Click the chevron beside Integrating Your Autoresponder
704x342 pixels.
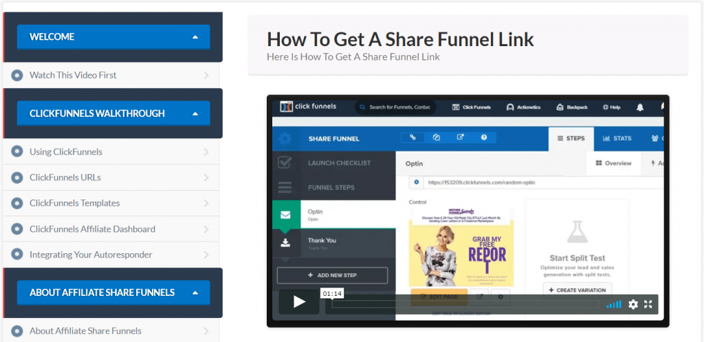(x=206, y=255)
